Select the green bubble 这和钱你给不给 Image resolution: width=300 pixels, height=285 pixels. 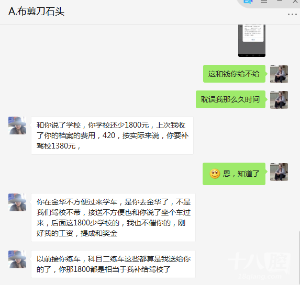[234, 74]
